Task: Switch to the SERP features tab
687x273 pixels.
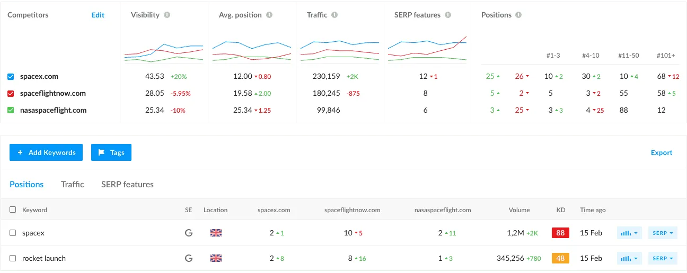Action: [127, 184]
